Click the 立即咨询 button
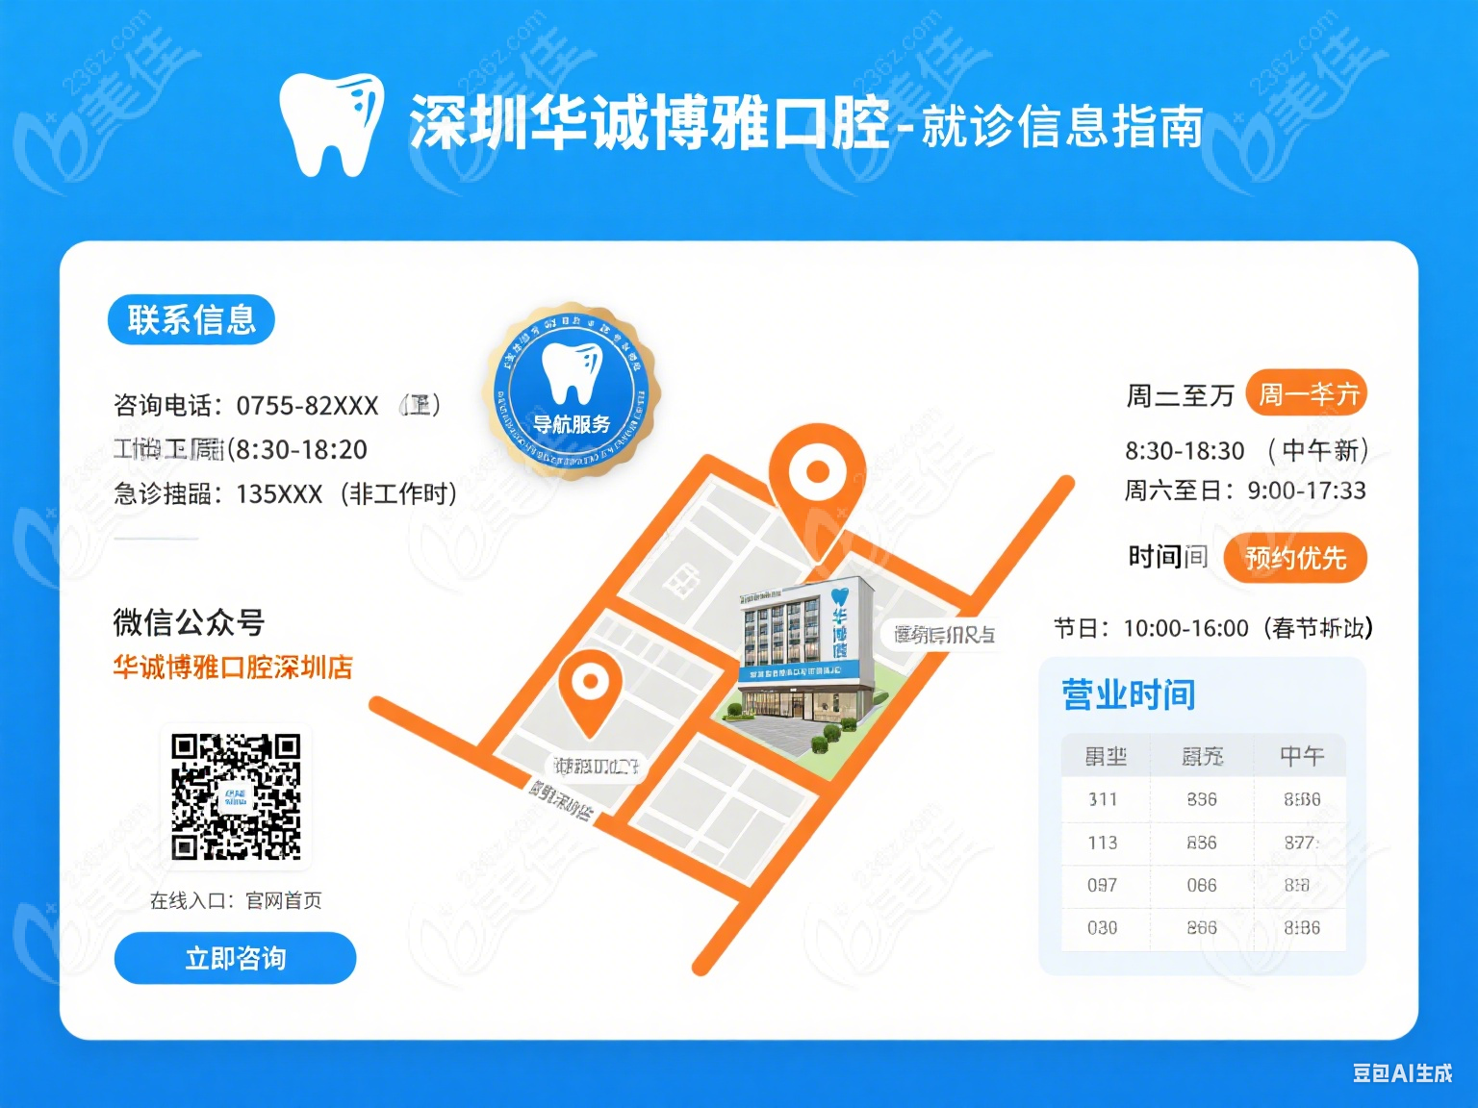The width and height of the screenshot is (1478, 1108). (235, 958)
